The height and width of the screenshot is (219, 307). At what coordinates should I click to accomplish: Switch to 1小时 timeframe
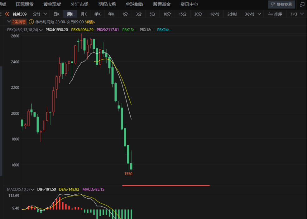pos(214,14)
